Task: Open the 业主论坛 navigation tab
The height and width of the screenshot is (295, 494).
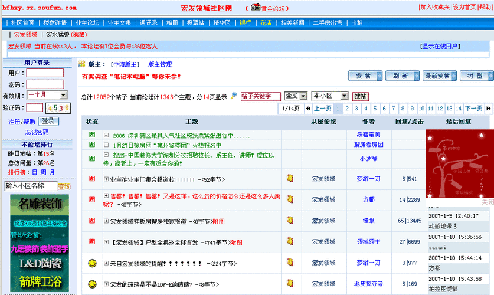Action: click(87, 23)
